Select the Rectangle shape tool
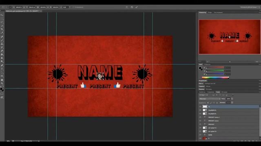 2,76
